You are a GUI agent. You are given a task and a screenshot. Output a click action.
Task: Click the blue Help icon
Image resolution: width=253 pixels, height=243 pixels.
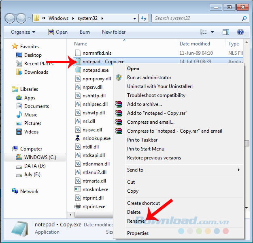[240, 32]
